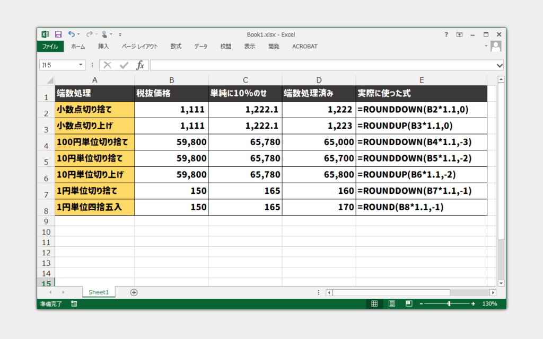Switch to Page Break Preview via status bar icon
The height and width of the screenshot is (339, 543).
point(409,304)
